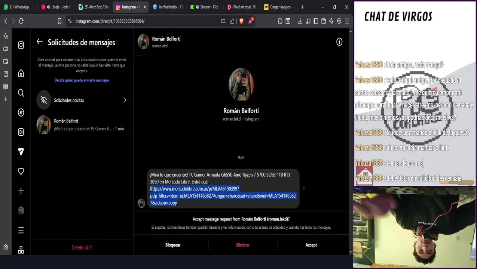Go back from Solicitudes de mensajes

[x=40, y=41]
